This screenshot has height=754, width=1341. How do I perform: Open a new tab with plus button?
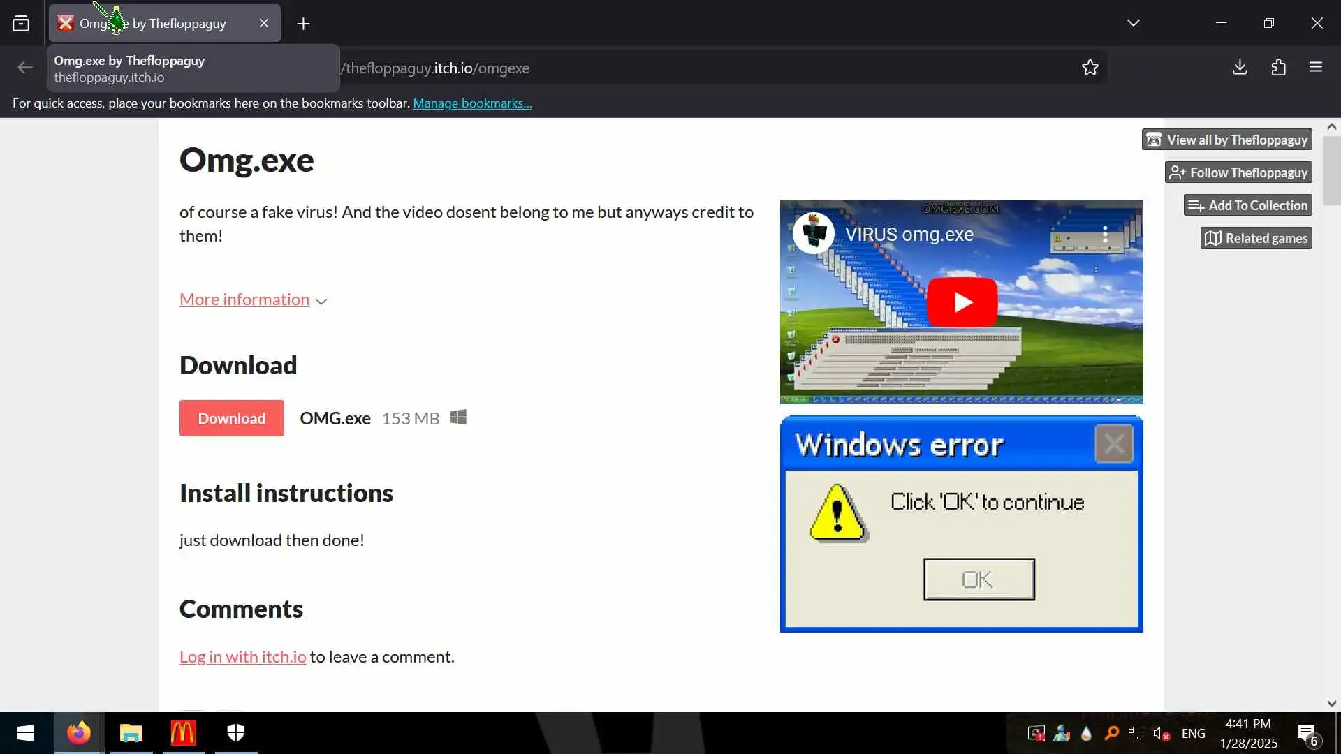303,24
